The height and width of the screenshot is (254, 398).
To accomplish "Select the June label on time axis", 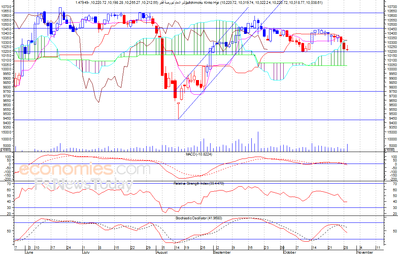I will point(30,252).
